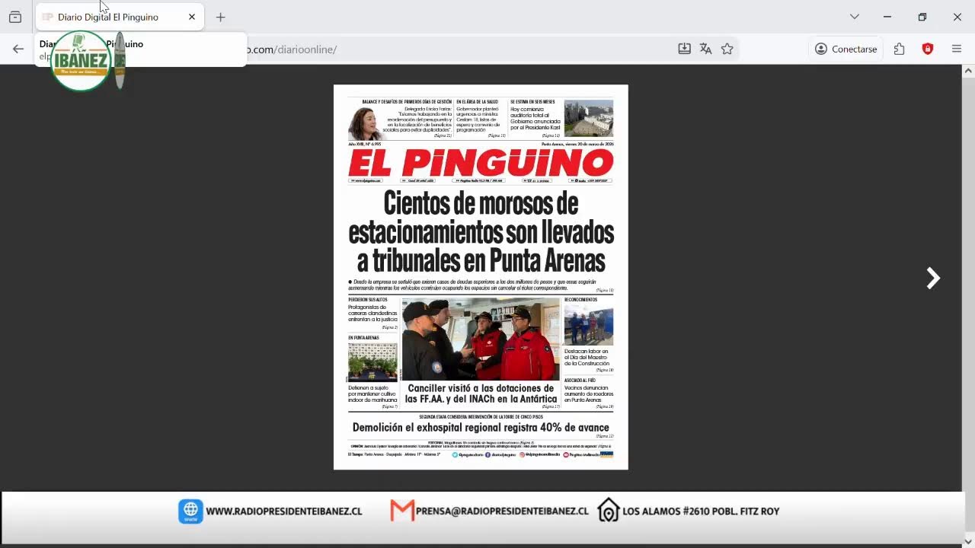Viewport: 975px width, 548px height.
Task: Click the red shield extension icon
Action: pyautogui.click(x=927, y=49)
